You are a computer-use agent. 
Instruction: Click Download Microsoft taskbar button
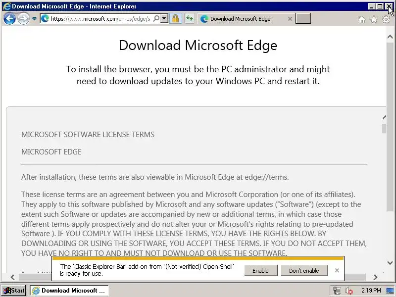pyautogui.click(x=69, y=291)
